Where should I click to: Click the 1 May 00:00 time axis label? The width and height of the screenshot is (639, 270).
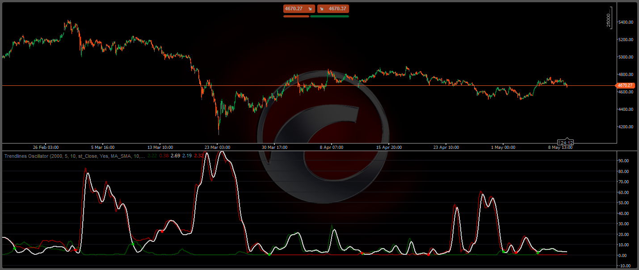pyautogui.click(x=503, y=147)
